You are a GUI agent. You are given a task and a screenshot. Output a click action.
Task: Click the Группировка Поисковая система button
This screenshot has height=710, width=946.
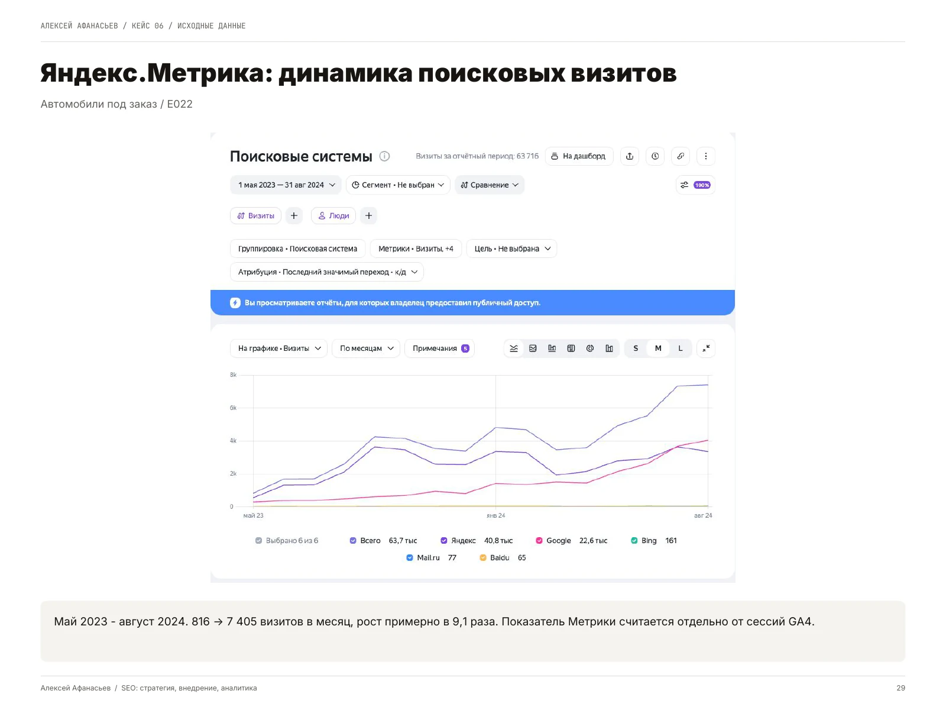298,249
